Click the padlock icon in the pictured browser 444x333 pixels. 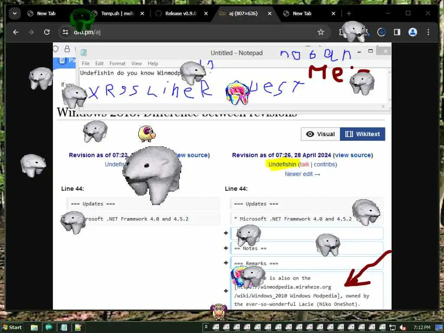[x=67, y=49]
